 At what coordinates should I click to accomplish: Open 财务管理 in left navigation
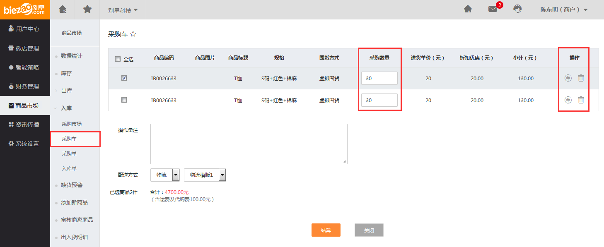25,86
